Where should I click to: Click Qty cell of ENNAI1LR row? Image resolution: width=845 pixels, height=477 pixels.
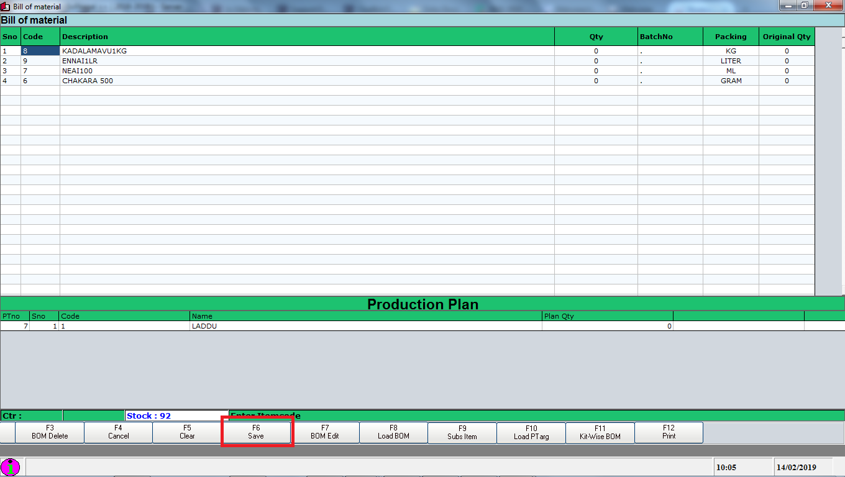pyautogui.click(x=596, y=61)
